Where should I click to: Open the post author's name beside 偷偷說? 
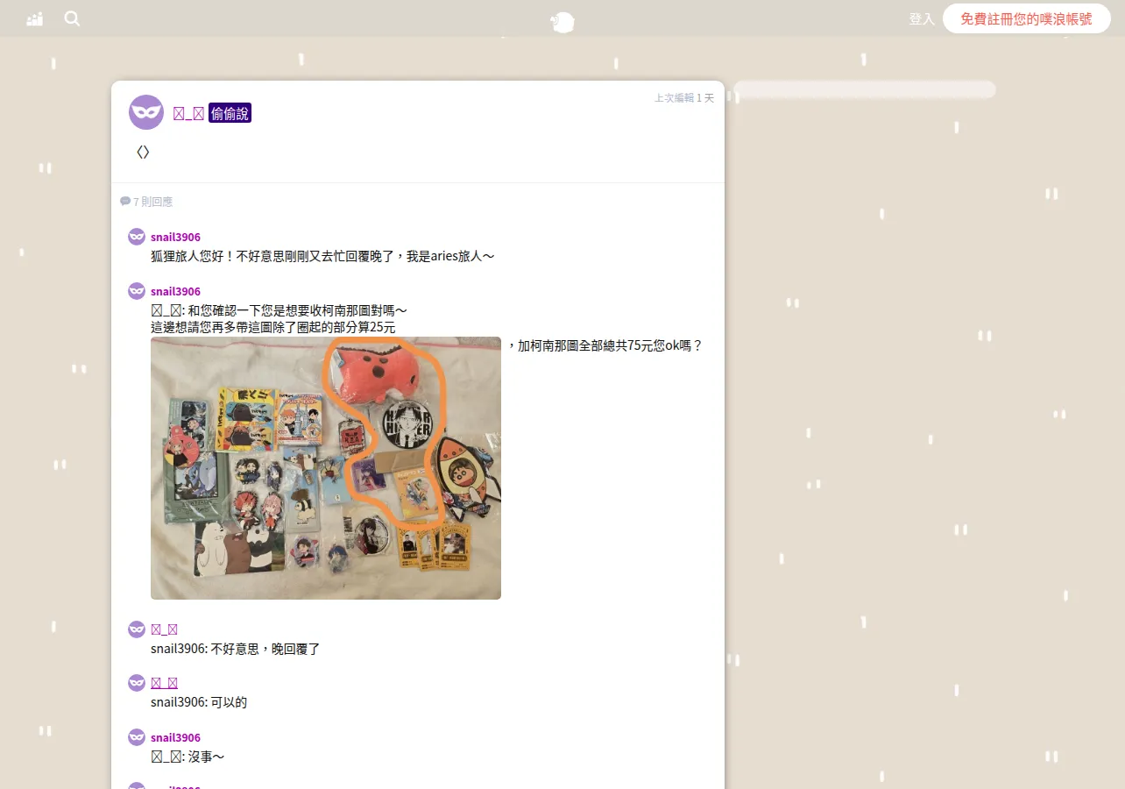tap(188, 113)
